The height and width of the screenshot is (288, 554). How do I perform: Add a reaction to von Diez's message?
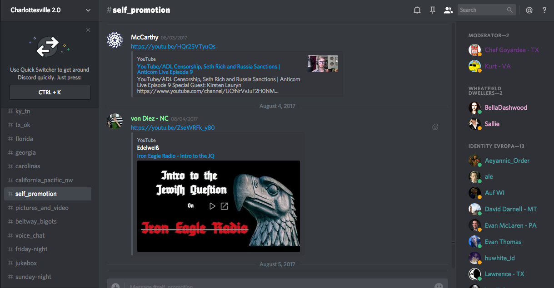[435, 127]
